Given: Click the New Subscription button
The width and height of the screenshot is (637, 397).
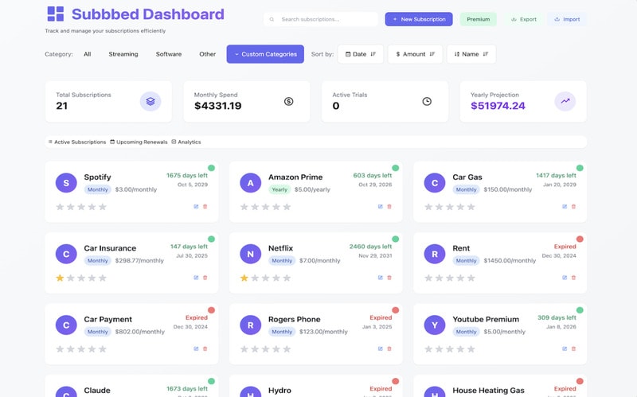Looking at the screenshot, I should [419, 19].
